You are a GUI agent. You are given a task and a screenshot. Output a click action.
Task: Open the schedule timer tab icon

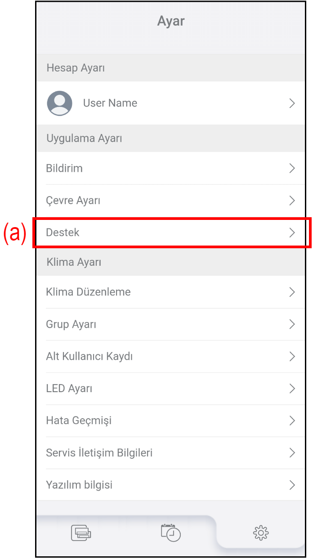(x=171, y=532)
